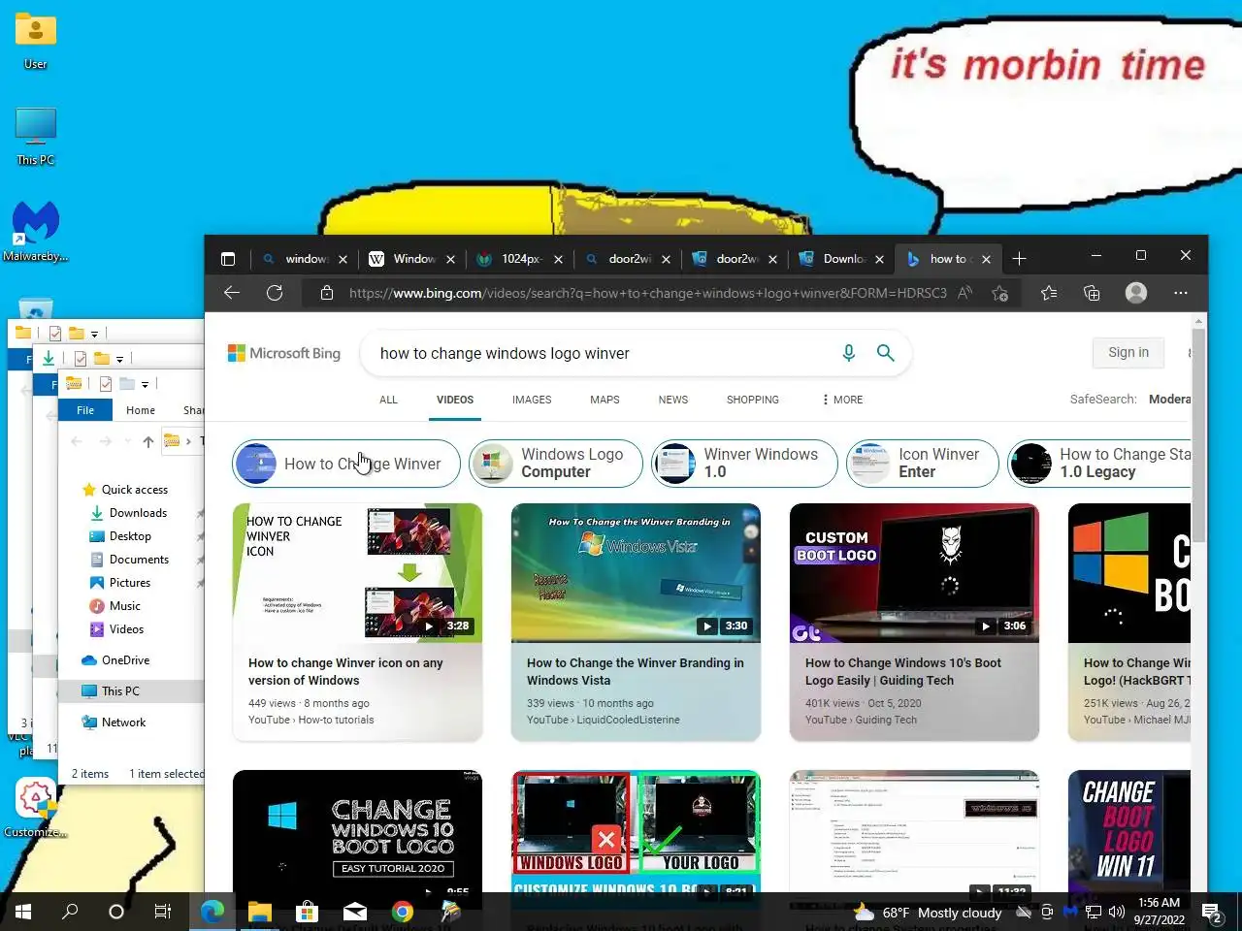Select This PC desktop icon
Viewport: 1242px width, 931px height.
click(x=36, y=136)
